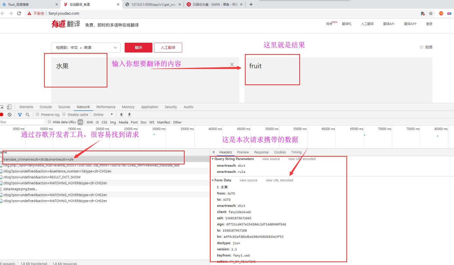
Task: Enable the Disable cache checkbox
Action: tap(64, 114)
